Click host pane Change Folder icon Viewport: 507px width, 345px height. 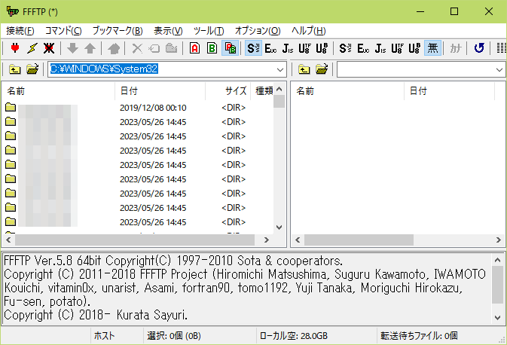(322, 69)
